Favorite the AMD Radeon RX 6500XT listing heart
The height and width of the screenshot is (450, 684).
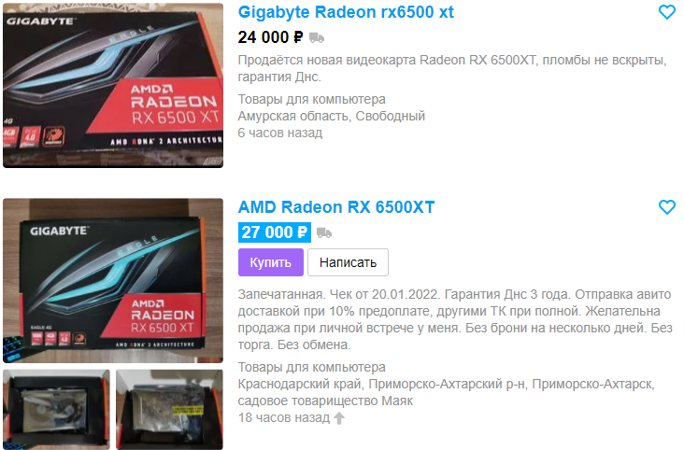666,206
